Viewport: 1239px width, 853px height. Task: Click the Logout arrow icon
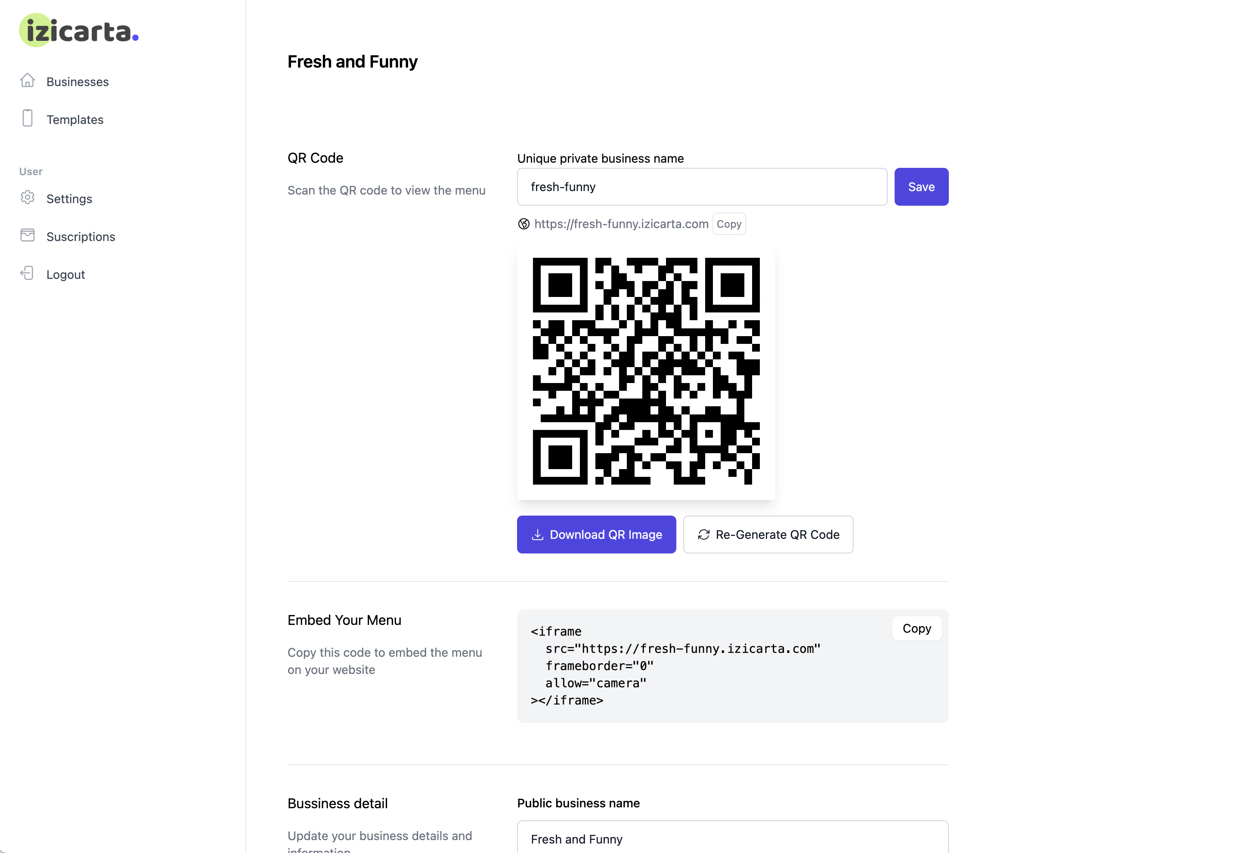27,274
